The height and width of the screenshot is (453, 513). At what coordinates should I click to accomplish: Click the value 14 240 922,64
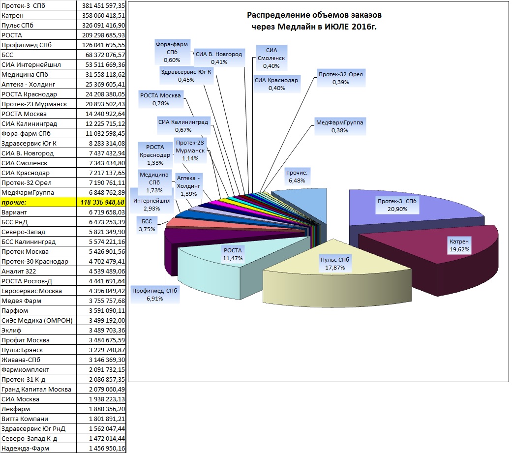pos(101,114)
